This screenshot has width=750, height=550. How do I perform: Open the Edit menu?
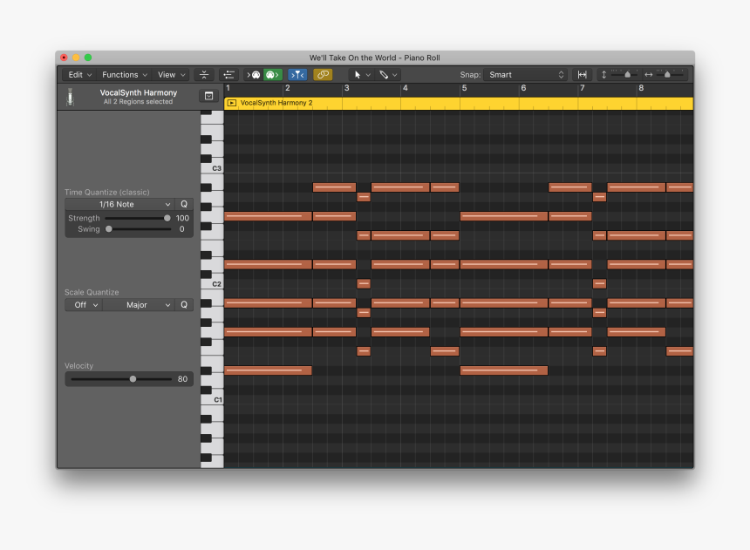(x=79, y=75)
